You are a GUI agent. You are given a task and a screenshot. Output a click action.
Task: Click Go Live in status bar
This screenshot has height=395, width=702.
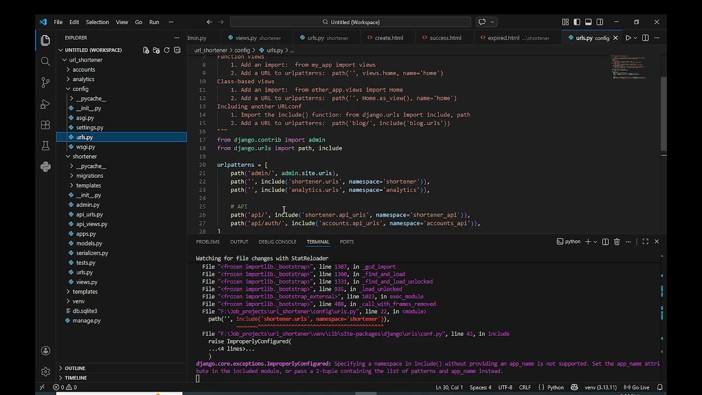tap(637, 387)
